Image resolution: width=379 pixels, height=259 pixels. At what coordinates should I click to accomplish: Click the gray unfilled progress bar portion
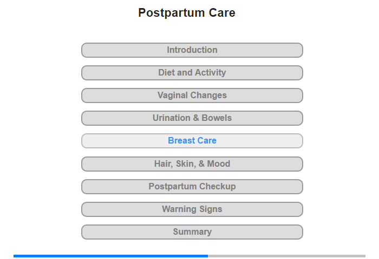(x=286, y=256)
